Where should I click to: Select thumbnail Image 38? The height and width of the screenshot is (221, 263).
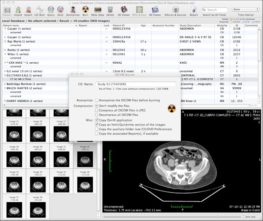38,207
